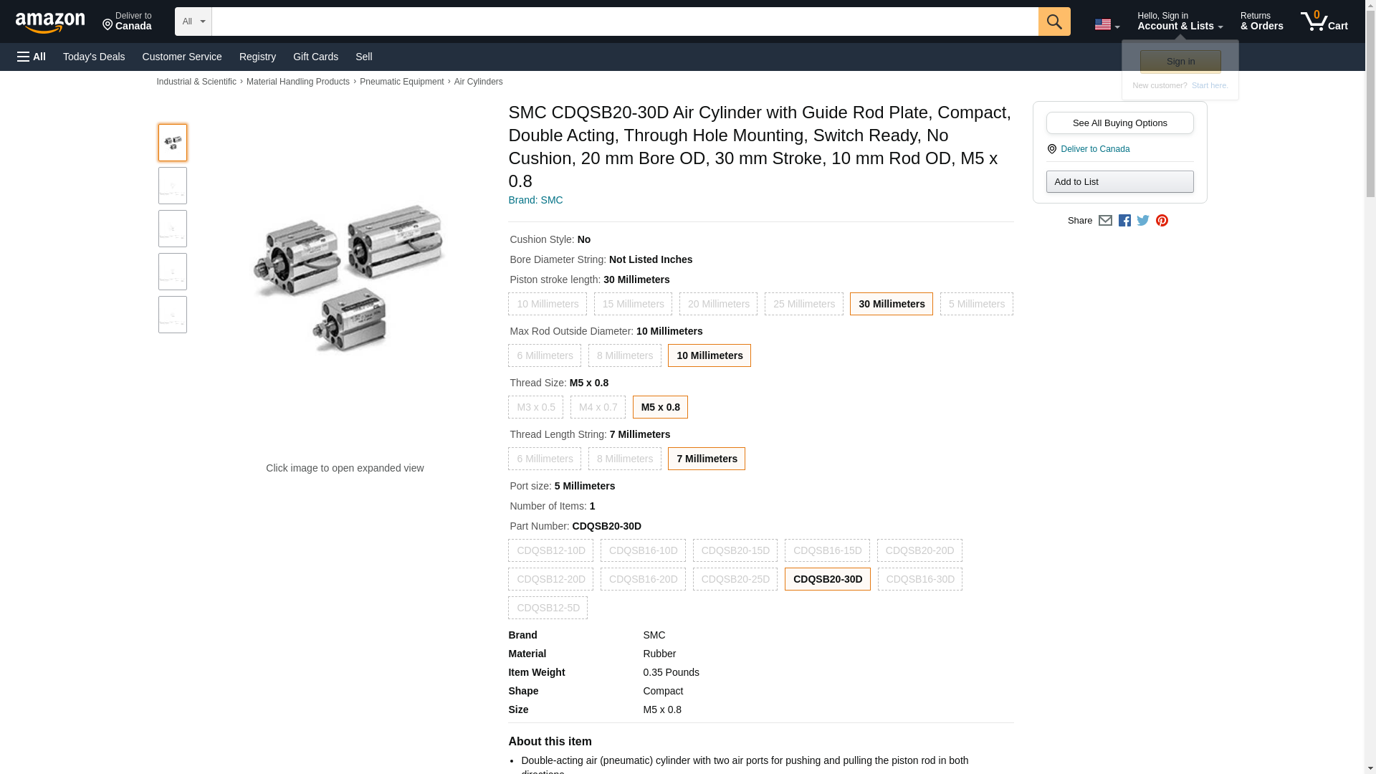Click the search magnifier button
Viewport: 1376px width, 774px height.
click(x=1053, y=21)
